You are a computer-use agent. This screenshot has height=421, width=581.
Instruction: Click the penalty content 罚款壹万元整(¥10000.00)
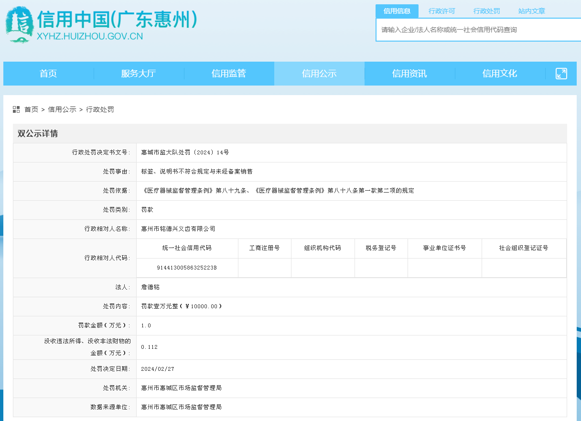click(182, 307)
